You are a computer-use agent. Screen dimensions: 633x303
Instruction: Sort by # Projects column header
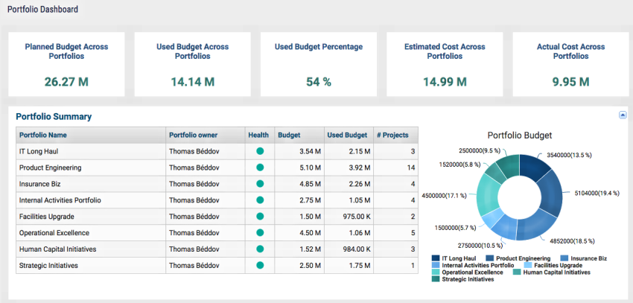click(395, 135)
